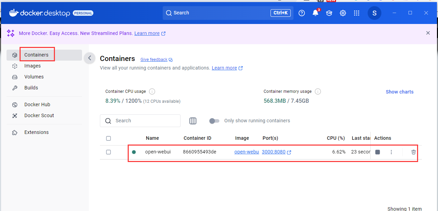Screen dimensions: 438x211
Task: Click the Docker Hub sidebar icon
Action: (15, 104)
